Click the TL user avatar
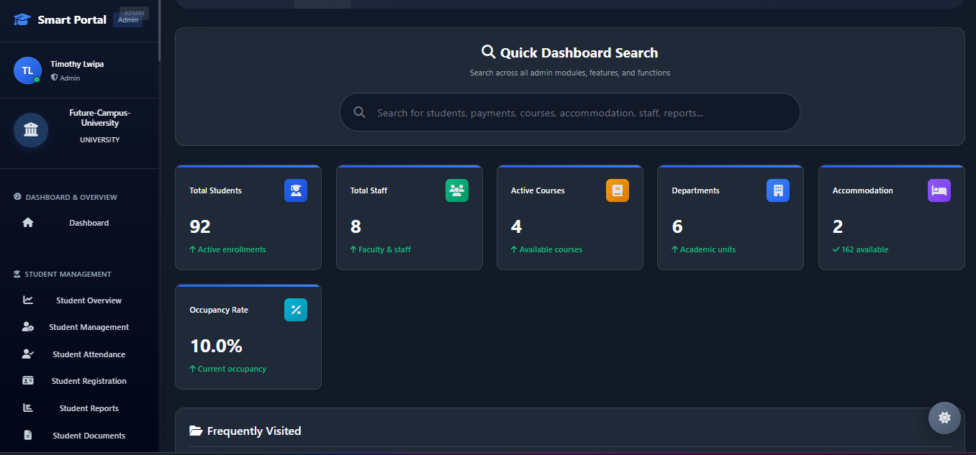 coord(27,70)
